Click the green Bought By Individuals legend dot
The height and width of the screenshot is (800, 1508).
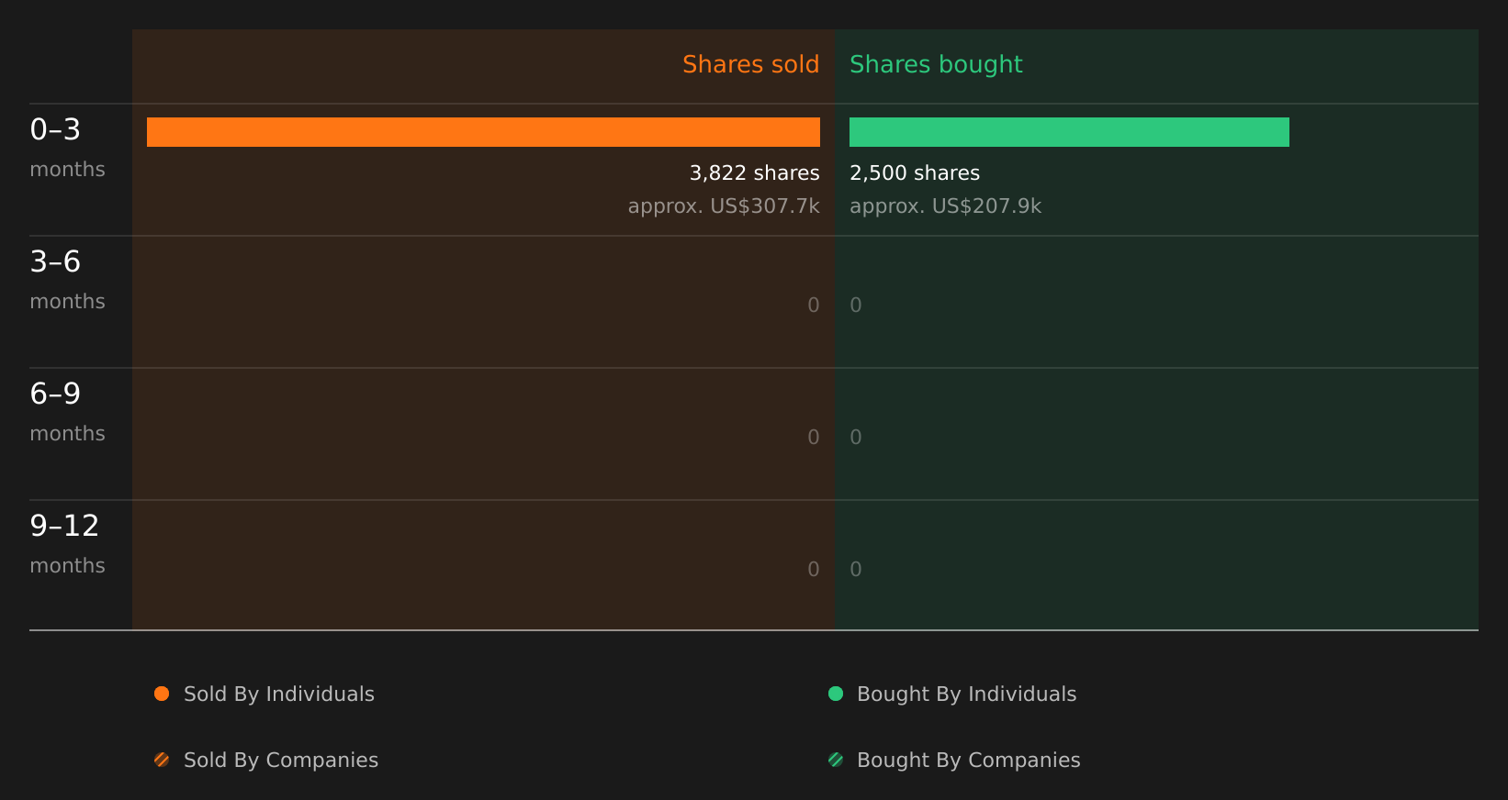pos(836,694)
